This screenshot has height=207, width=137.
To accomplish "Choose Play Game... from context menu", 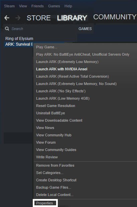I will tap(46, 47).
